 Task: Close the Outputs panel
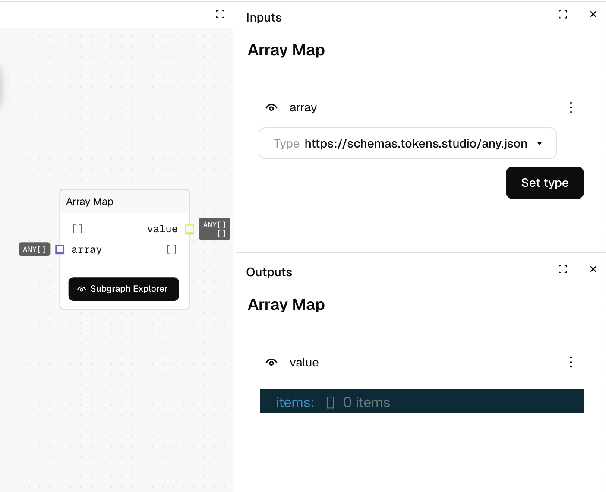(x=593, y=269)
